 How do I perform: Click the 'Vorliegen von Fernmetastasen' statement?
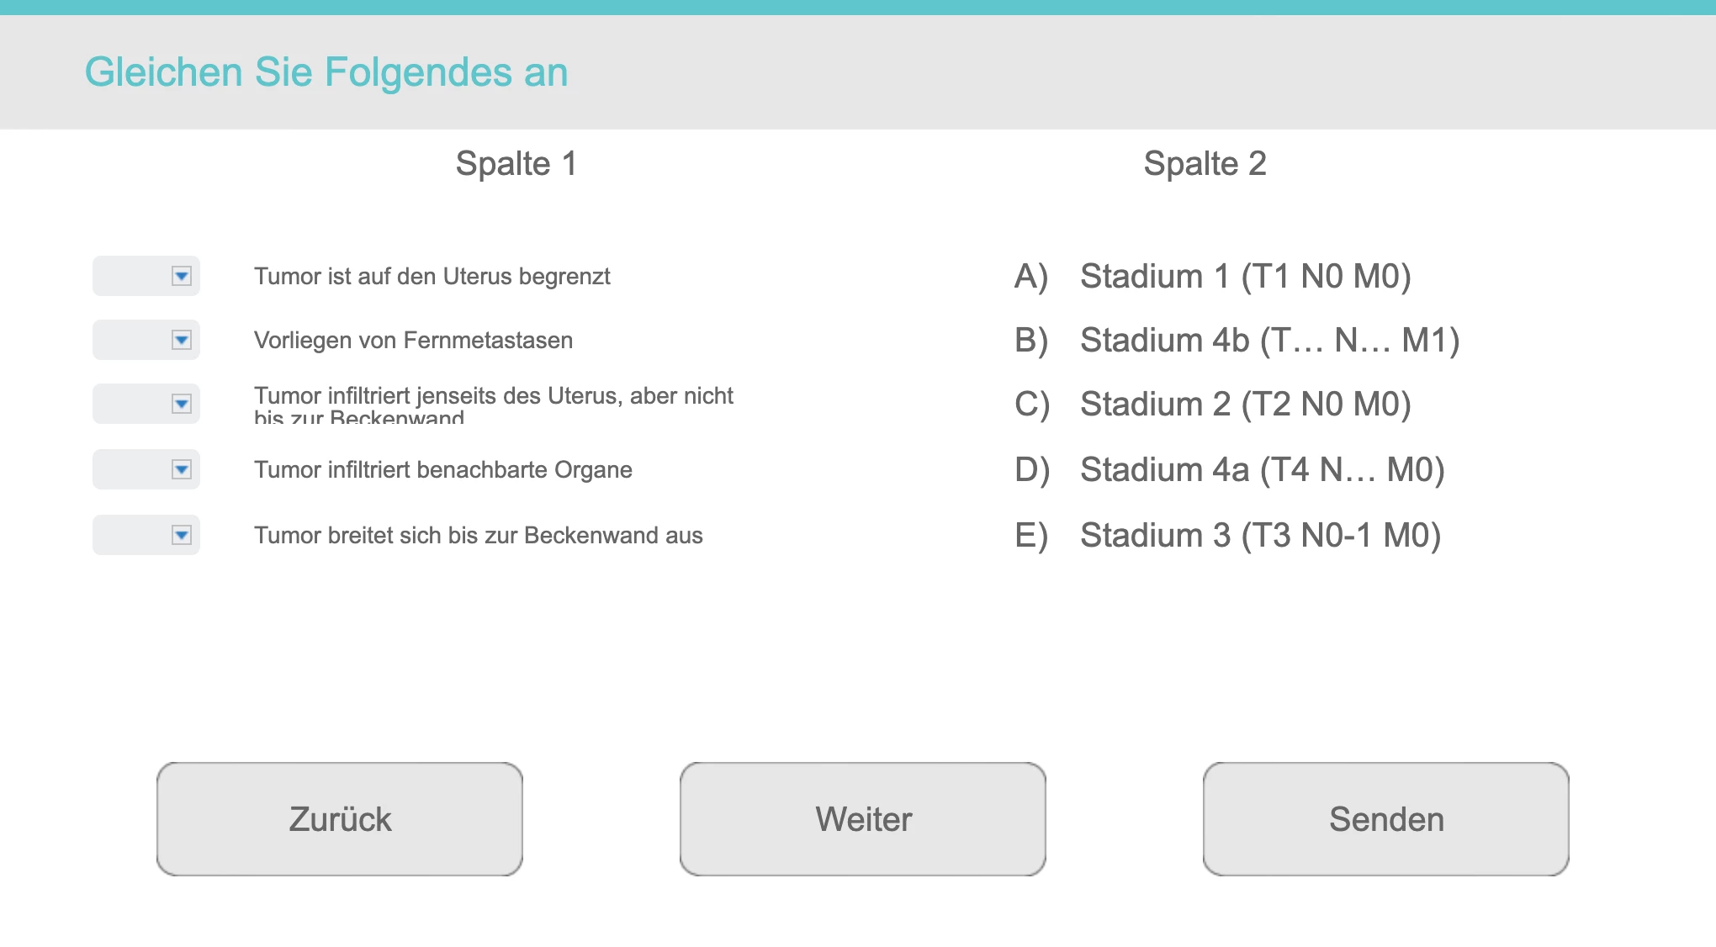coord(413,340)
